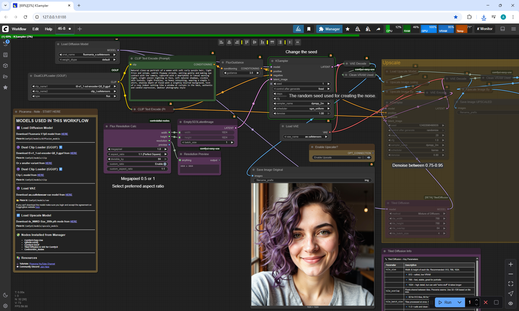
Task: Toggle dark theme moon icon
Action: (5, 295)
